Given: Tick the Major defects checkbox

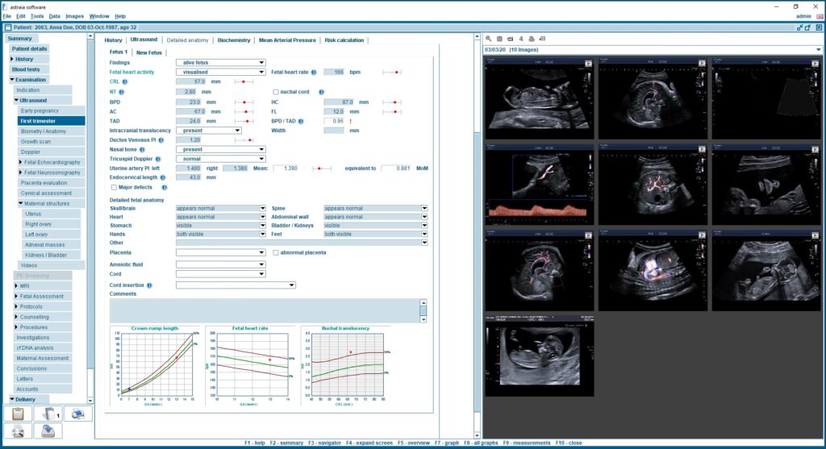Looking at the screenshot, I should (x=114, y=187).
